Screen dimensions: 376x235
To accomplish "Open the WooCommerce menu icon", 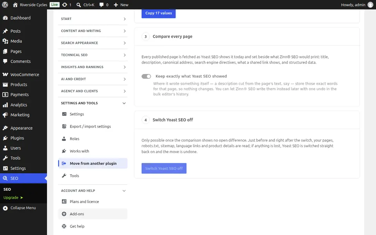I will click(5, 74).
